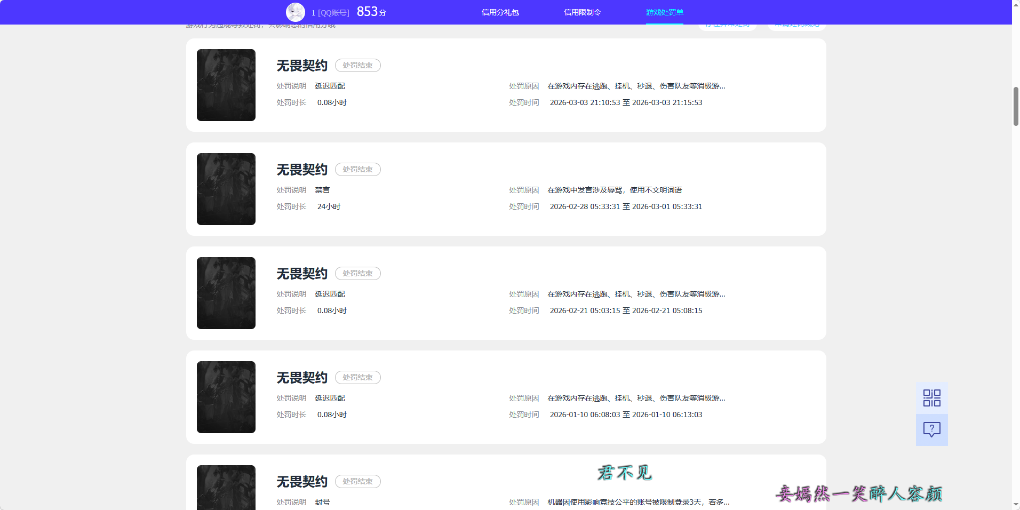Screen dimensions: 1020x510
Task: Click the 处罚结束 badge on the first penalty card
Action: click(357, 65)
